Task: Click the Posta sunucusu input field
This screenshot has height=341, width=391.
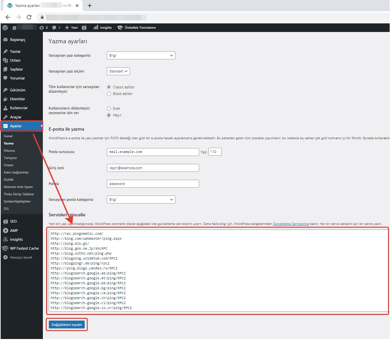Action: pos(153,152)
